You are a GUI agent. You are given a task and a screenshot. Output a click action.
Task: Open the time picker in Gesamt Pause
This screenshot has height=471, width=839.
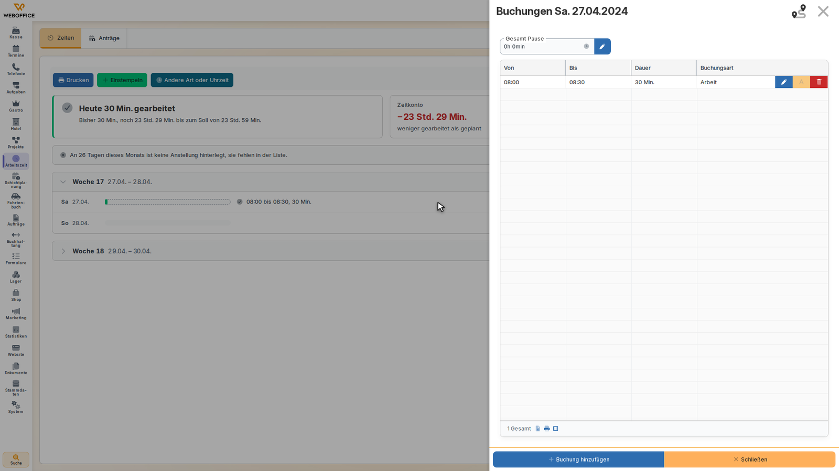(x=586, y=47)
